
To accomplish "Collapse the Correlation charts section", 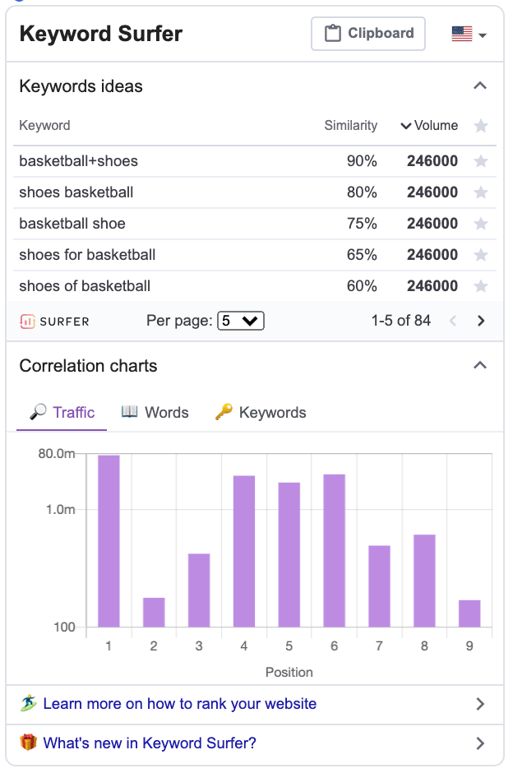I will 480,365.
